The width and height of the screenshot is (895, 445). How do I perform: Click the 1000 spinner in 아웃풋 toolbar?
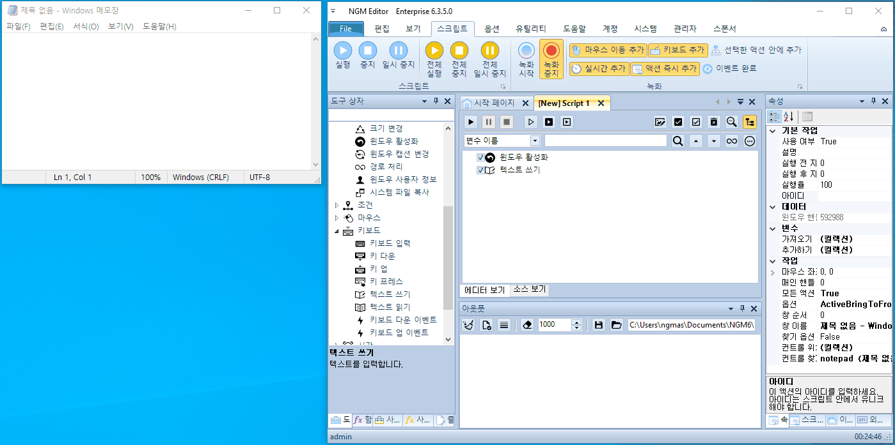pyautogui.click(x=560, y=325)
